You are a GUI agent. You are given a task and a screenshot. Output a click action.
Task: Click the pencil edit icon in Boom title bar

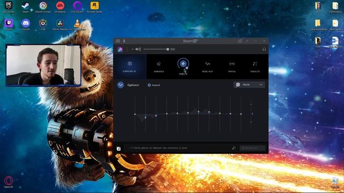(x=247, y=41)
